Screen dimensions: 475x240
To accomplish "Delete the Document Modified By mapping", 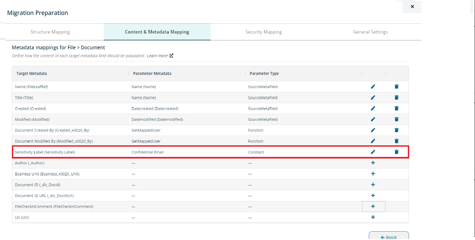I will (396, 141).
